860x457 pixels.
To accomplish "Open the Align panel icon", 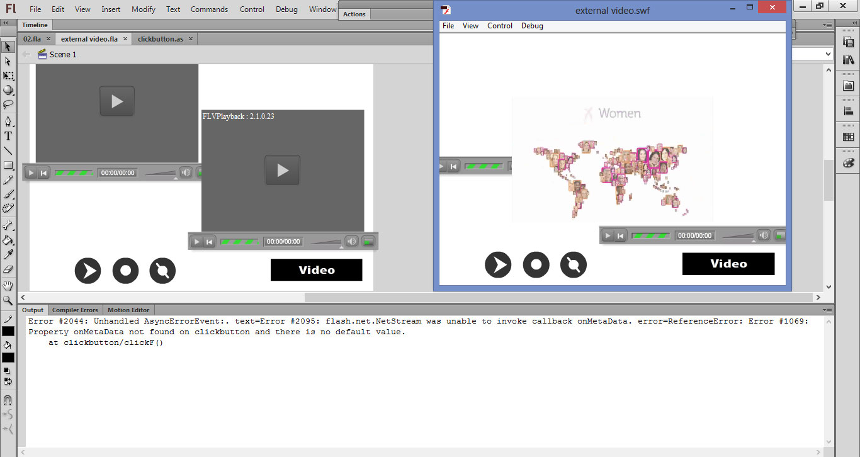I will (x=848, y=111).
